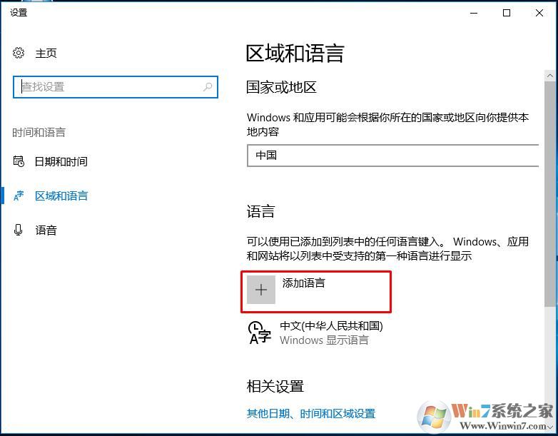
Task: Click the 区域和语言 A字 sidebar icon
Action: click(19, 196)
